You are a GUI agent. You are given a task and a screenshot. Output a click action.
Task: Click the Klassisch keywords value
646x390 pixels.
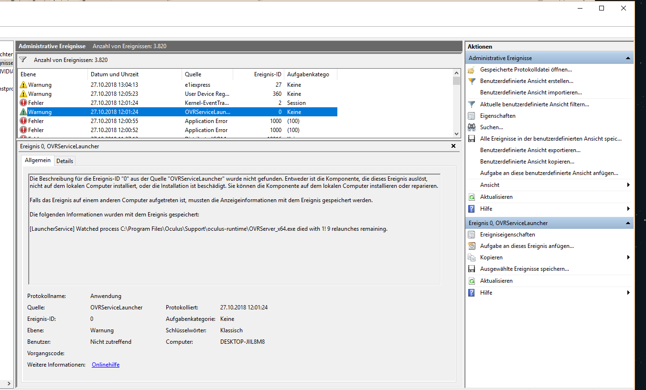pyautogui.click(x=231, y=330)
